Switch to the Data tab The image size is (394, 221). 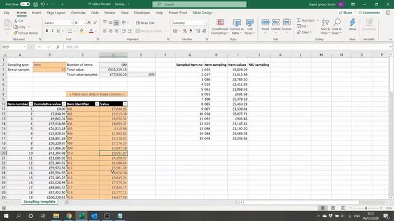point(95,12)
